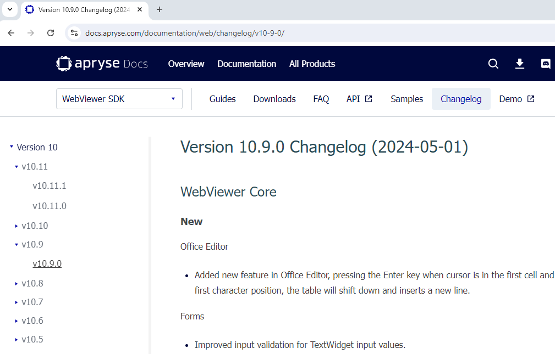Select the Changelog tab
This screenshot has width=555, height=354.
click(x=461, y=99)
